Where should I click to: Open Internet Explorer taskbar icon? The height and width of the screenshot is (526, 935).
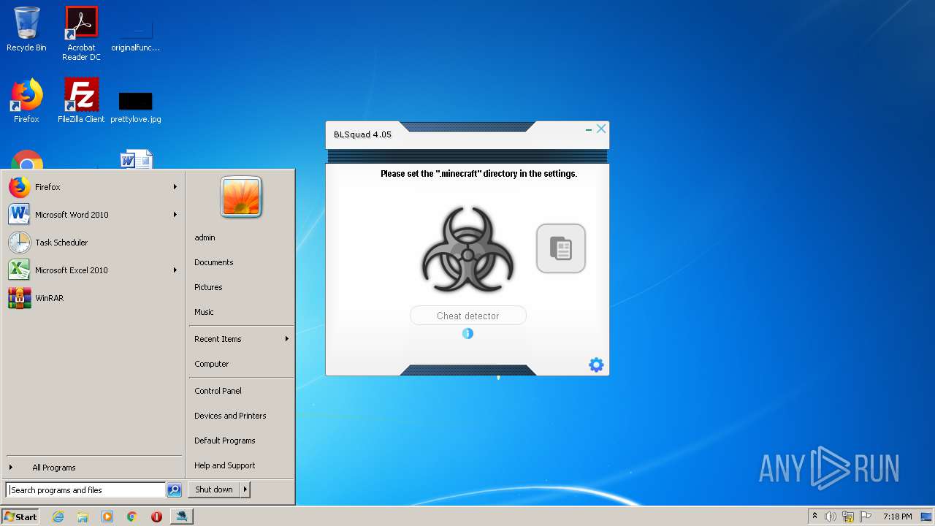[x=58, y=517]
